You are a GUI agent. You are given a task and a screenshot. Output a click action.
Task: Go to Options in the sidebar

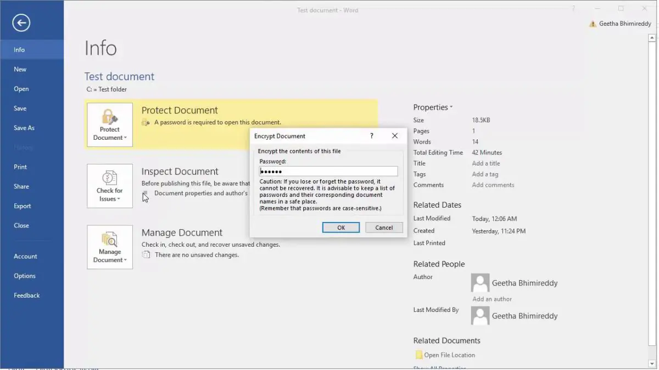(25, 276)
